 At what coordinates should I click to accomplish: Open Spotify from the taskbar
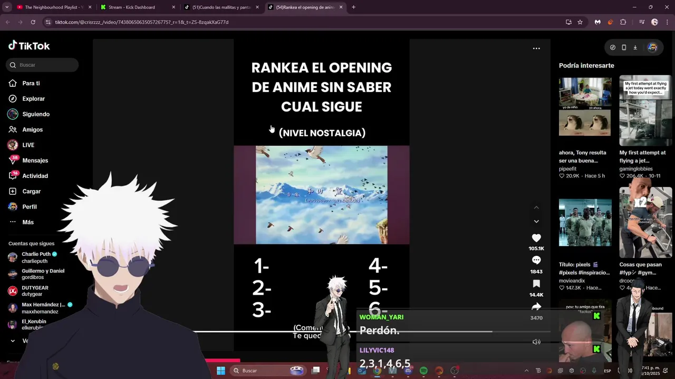pyautogui.click(x=423, y=371)
